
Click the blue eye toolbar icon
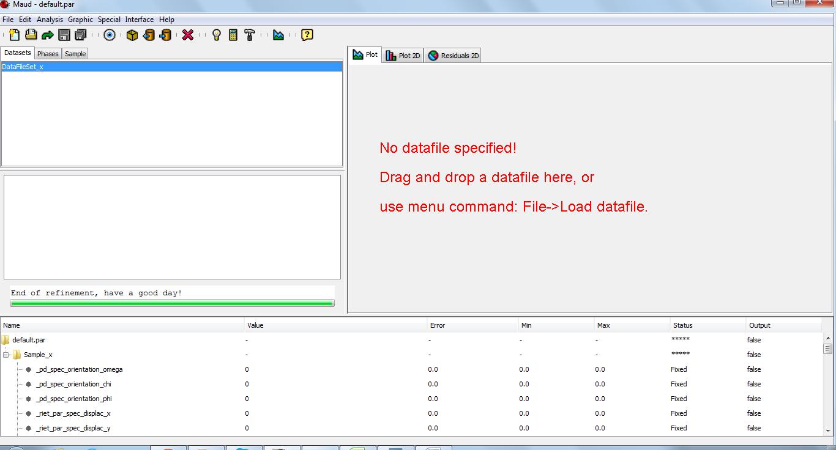click(x=109, y=35)
